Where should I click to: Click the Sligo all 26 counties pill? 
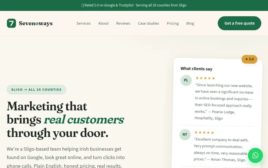tap(36, 90)
